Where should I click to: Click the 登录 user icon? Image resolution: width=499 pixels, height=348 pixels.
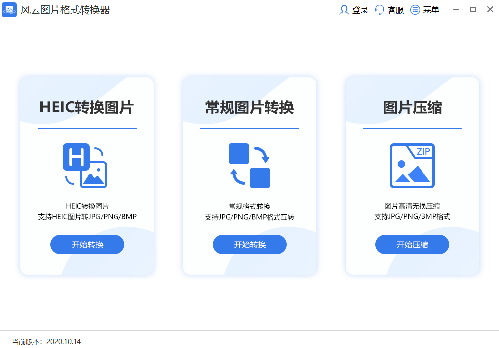(345, 10)
